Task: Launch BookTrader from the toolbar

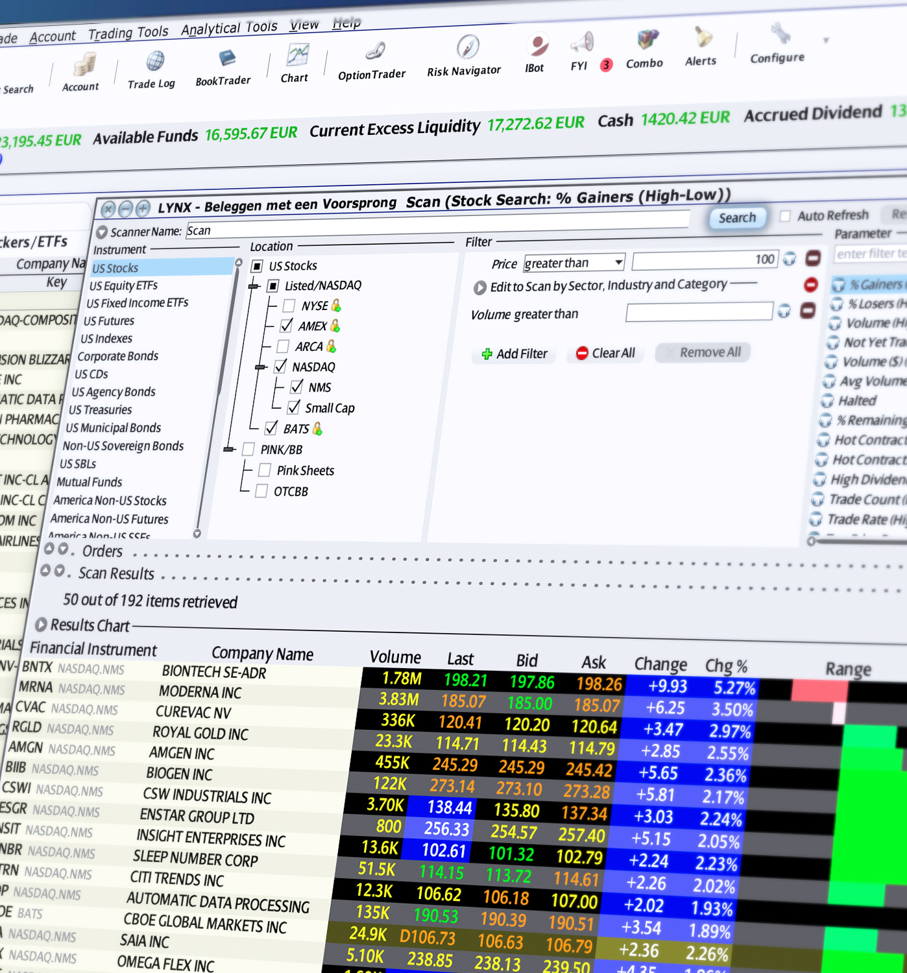Action: pos(224,67)
